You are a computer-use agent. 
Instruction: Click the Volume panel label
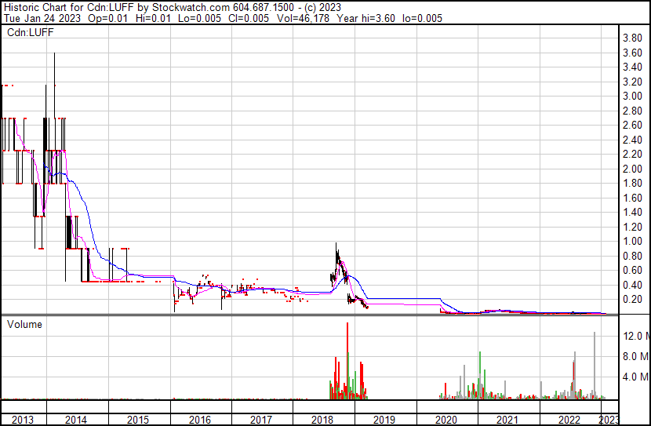[24, 324]
